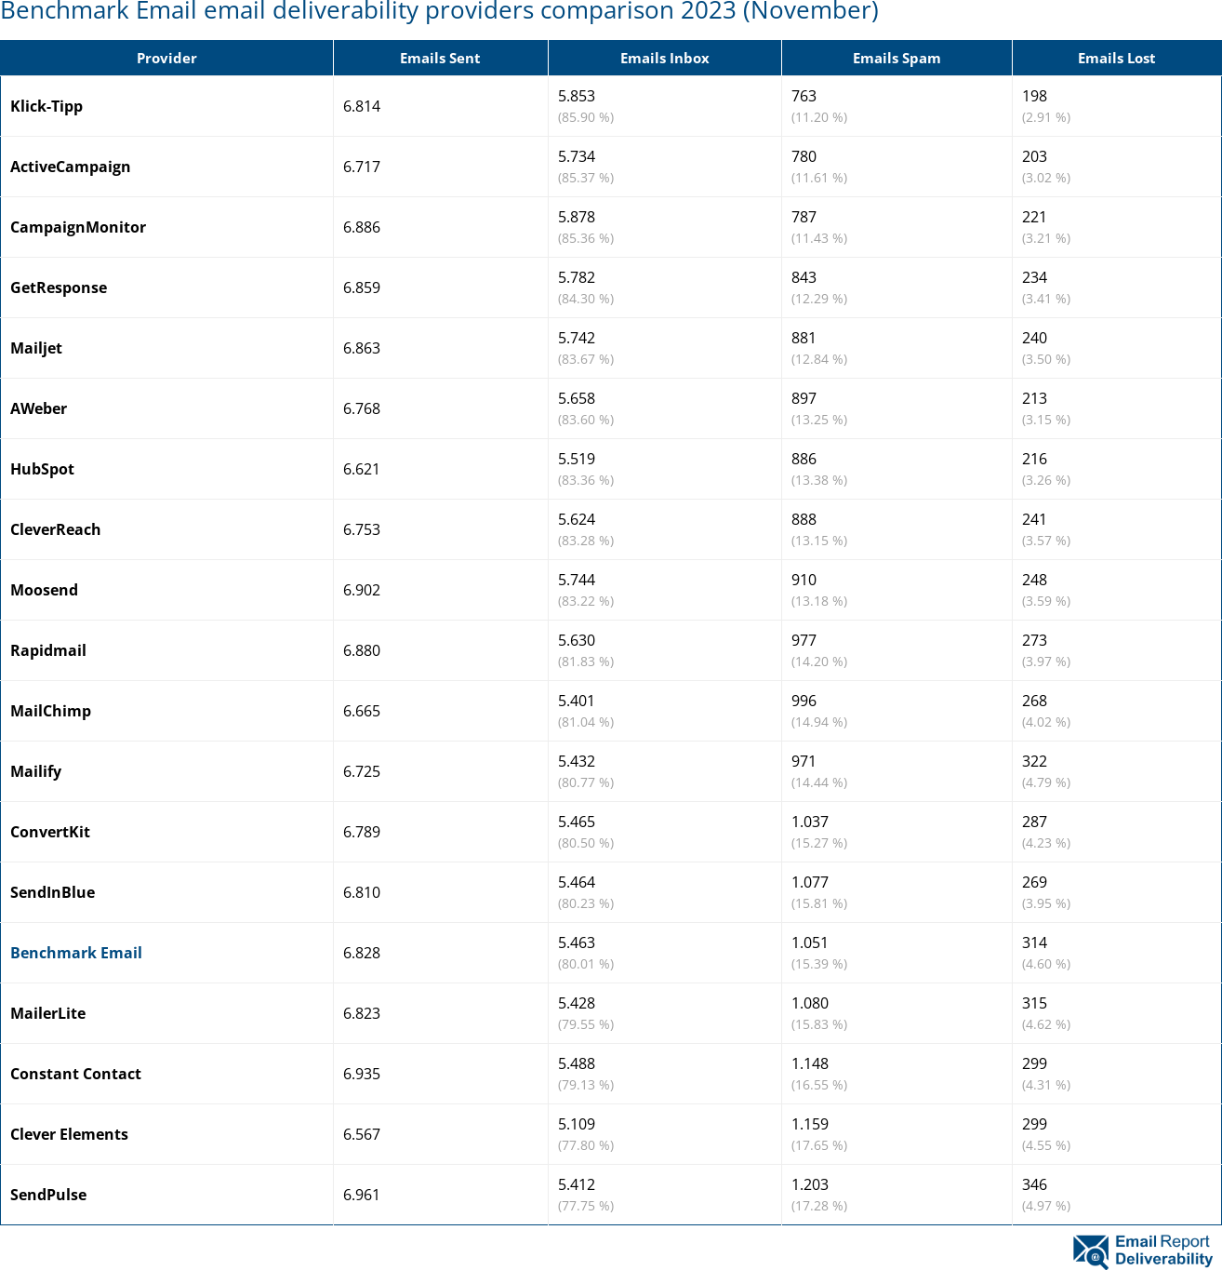Click ActiveCampaign emails sent value 6.717
The width and height of the screenshot is (1222, 1270).
pyautogui.click(x=362, y=167)
